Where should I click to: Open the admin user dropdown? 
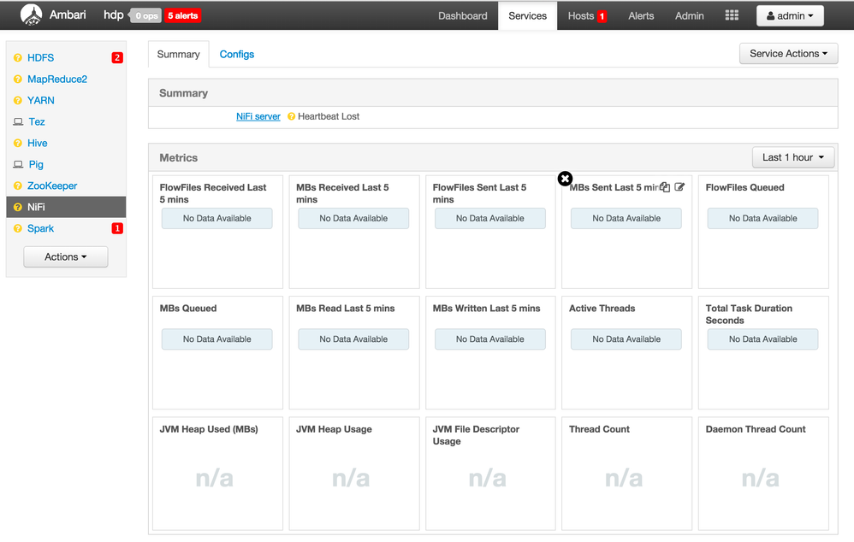[x=790, y=15]
